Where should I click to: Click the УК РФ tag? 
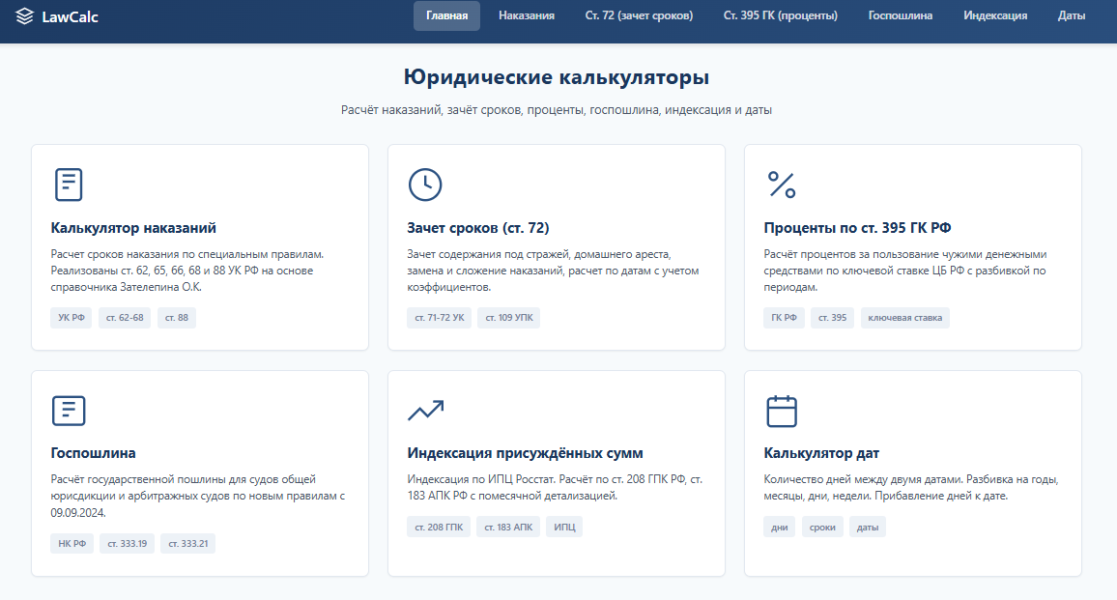[72, 318]
